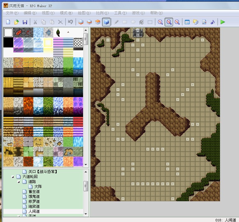
Task: Select the 人间道 map entry
Action: (x=34, y=211)
